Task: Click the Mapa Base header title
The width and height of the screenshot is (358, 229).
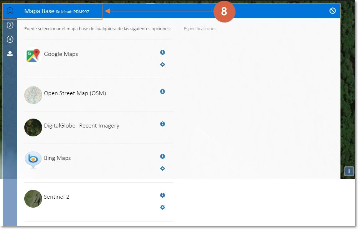Action: (39, 11)
